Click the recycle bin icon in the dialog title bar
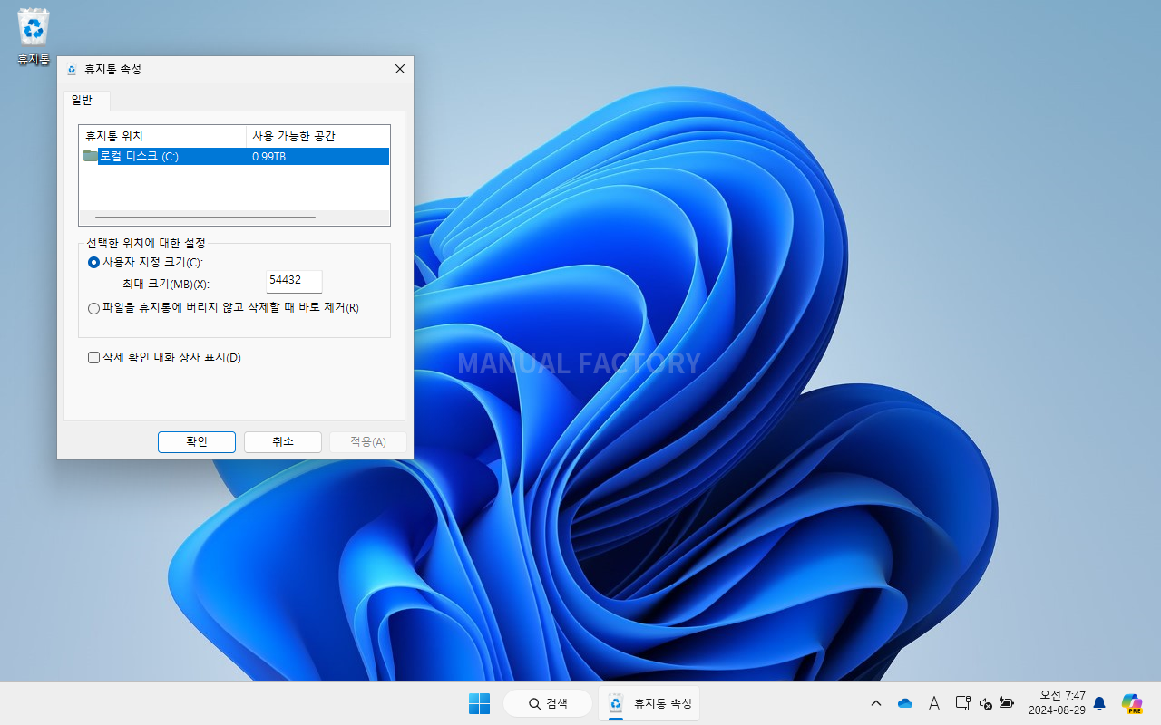This screenshot has width=1161, height=725. [72, 69]
